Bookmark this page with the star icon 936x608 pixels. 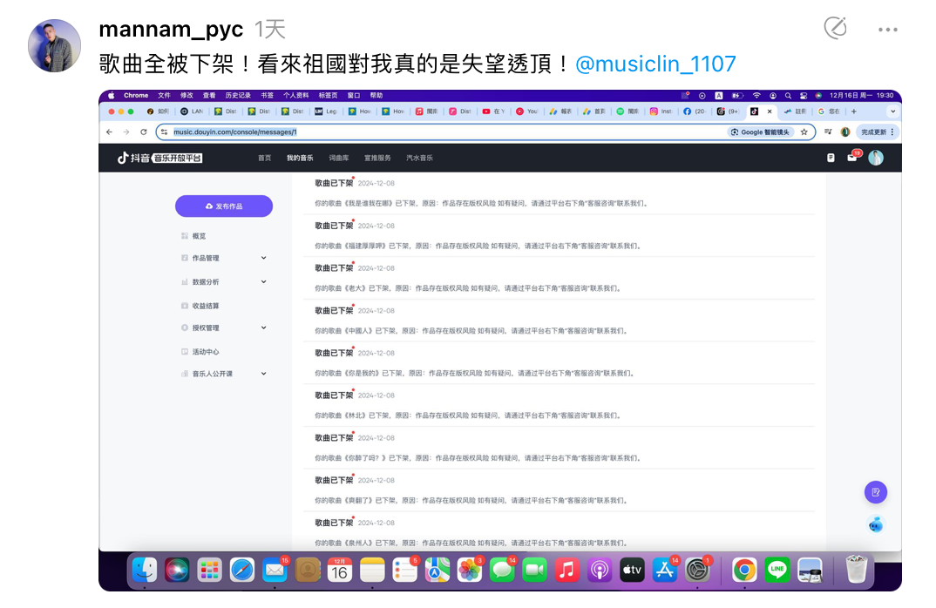click(804, 132)
